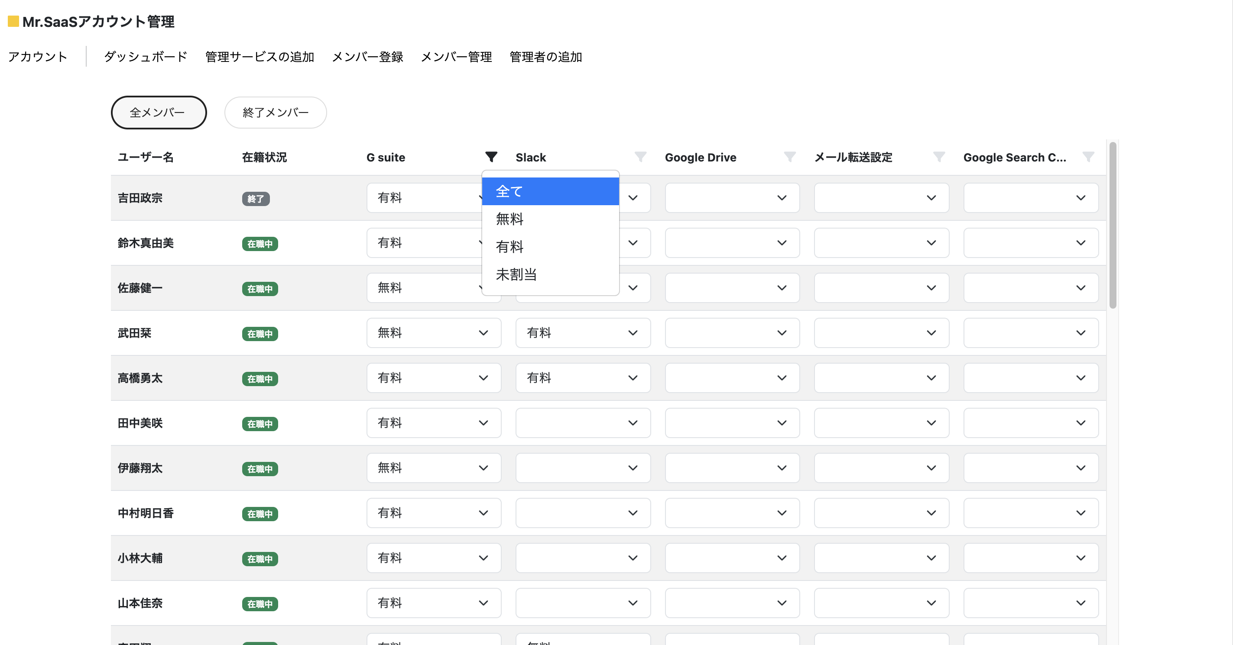Open 管理者の追加 page
This screenshot has height=645, width=1233.
[545, 57]
